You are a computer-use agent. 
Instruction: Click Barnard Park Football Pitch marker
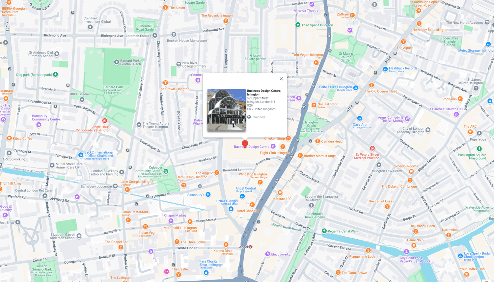tap(116, 62)
